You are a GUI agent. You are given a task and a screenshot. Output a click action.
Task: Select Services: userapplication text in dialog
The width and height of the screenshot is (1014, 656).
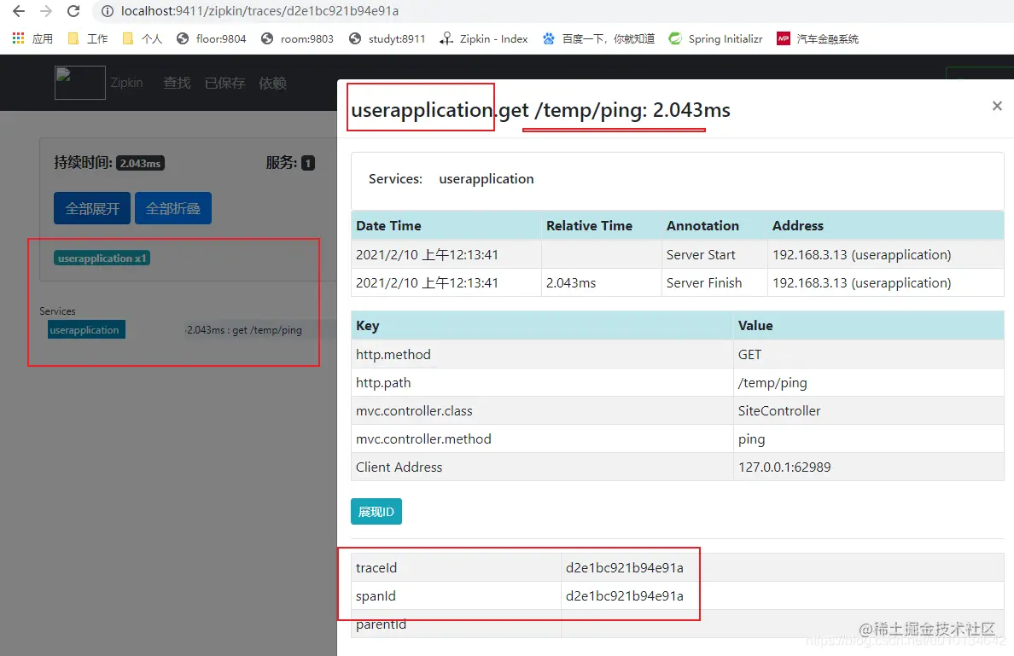[x=452, y=179]
